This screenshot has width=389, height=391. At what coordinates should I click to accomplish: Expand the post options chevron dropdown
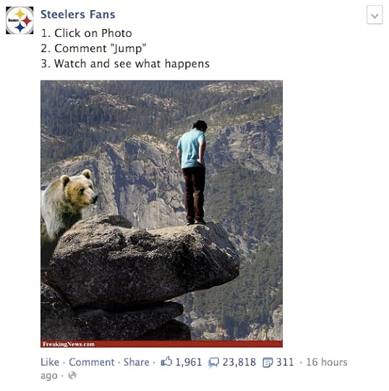(375, 15)
